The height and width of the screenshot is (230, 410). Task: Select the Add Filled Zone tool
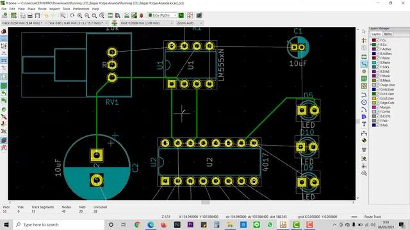364,79
